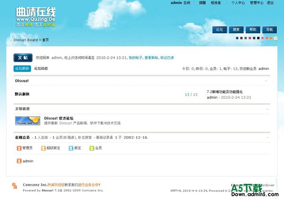Click the www.QuJing.De text under logo
This screenshot has width=284, height=199.
coord(35,19)
